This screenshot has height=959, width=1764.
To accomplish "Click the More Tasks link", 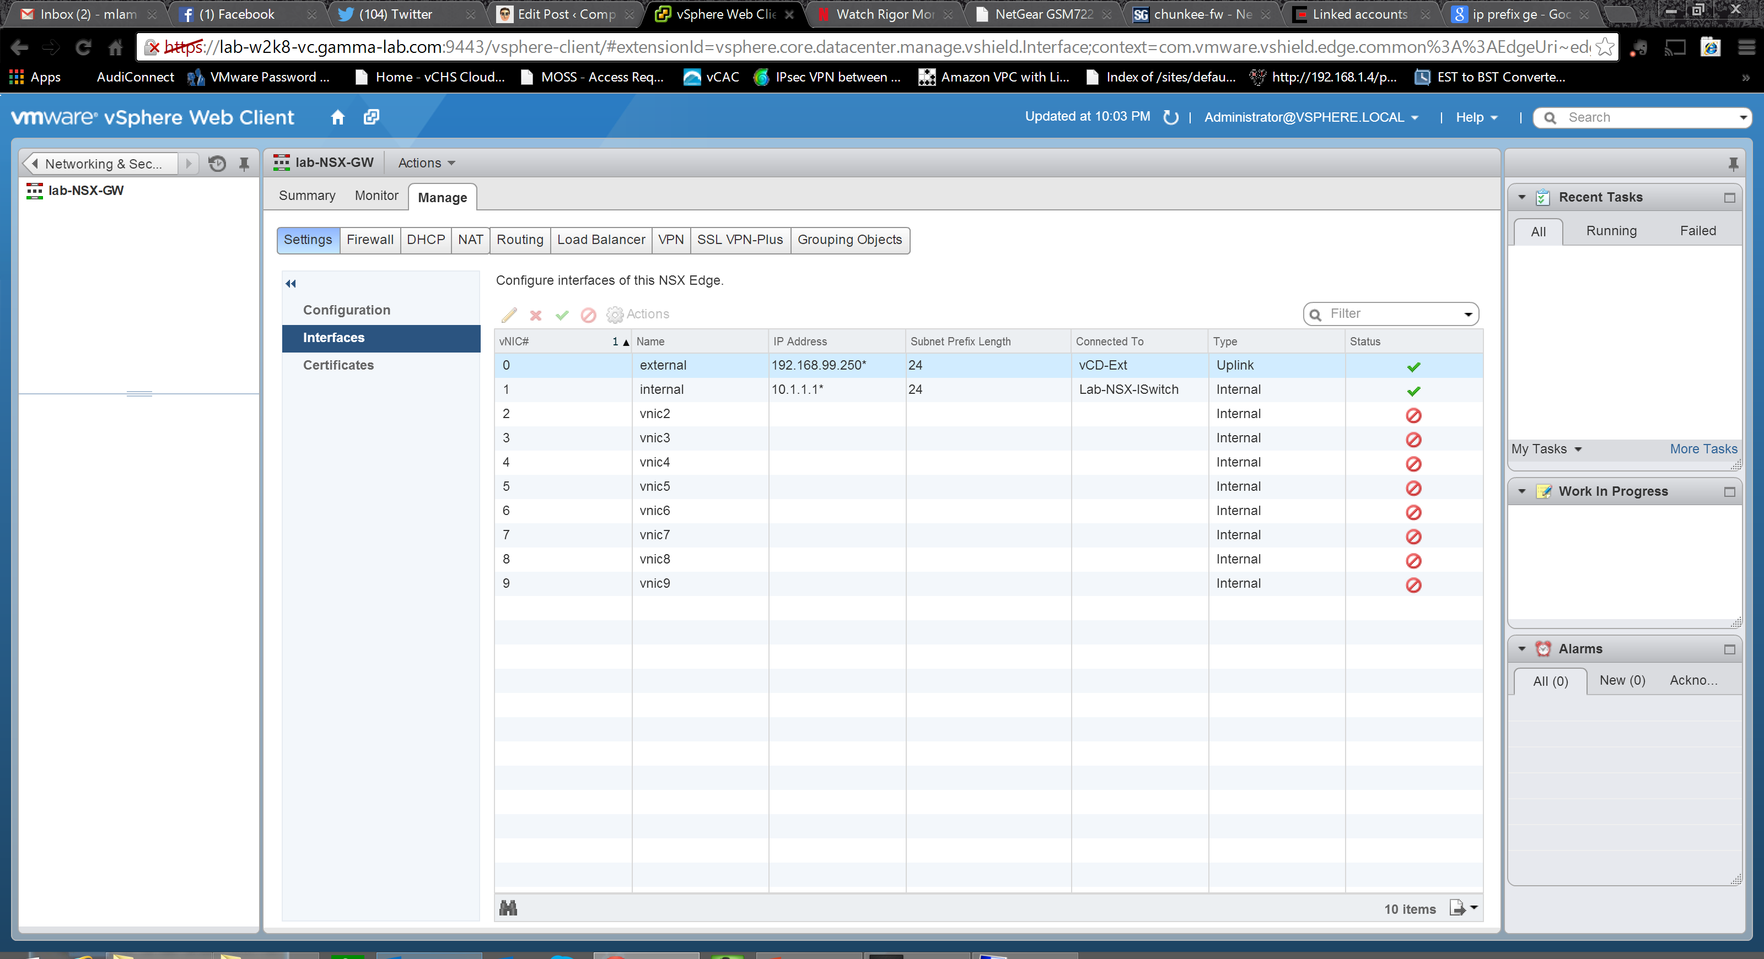I will pyautogui.click(x=1702, y=449).
